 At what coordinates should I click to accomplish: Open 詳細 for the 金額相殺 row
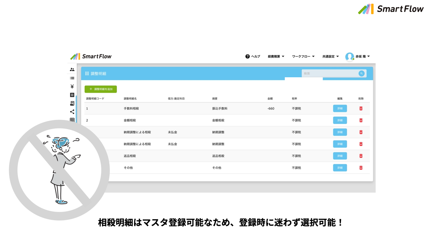coord(340,120)
